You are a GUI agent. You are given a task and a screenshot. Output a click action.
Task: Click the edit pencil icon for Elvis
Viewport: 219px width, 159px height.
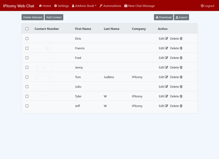(x=167, y=39)
